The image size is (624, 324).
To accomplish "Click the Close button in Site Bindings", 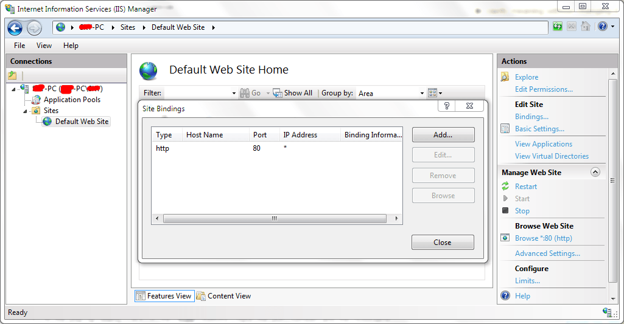I will coord(443,242).
